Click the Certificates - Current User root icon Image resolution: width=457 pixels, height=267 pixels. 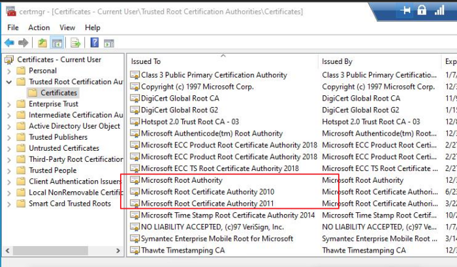tap(9, 60)
